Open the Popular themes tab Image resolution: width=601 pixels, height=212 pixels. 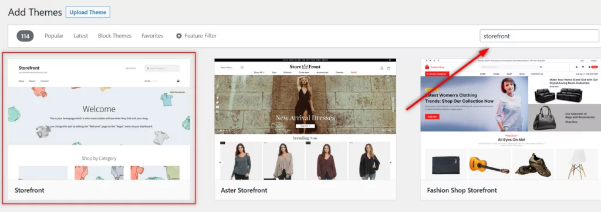point(54,36)
